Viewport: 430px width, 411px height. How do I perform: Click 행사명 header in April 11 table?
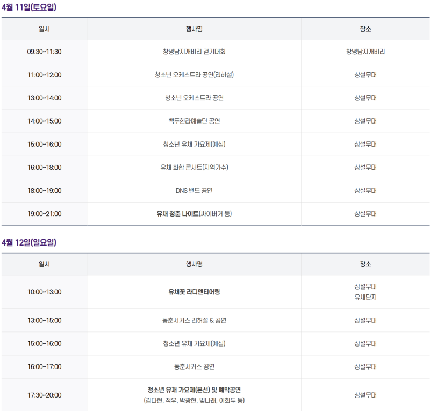194,29
